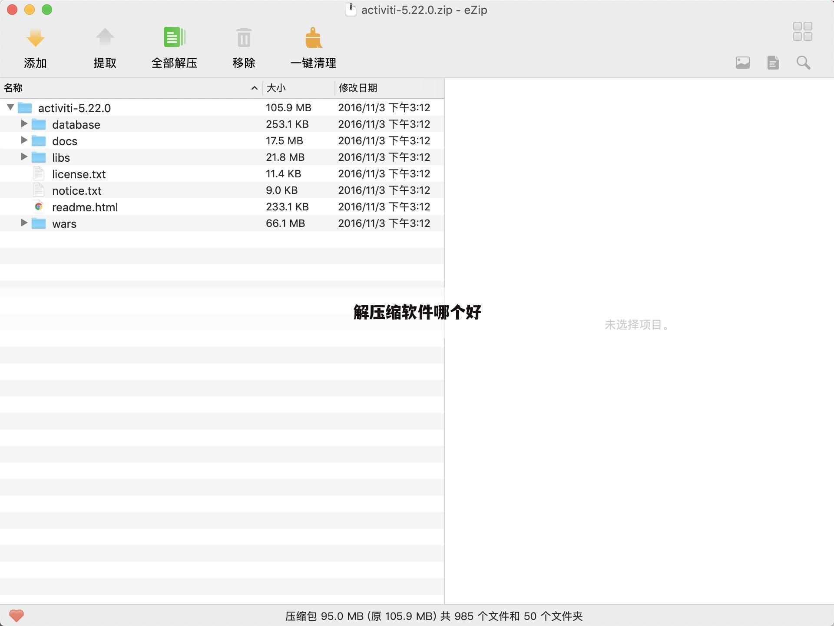The image size is (834, 626).
Task: Click the 21.8 MB size cell
Action: coord(285,157)
